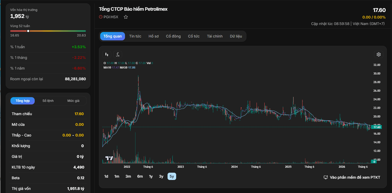The width and height of the screenshot is (392, 193).
Task: Switch to the Sổ lệnh tab
Action: tap(48, 101)
